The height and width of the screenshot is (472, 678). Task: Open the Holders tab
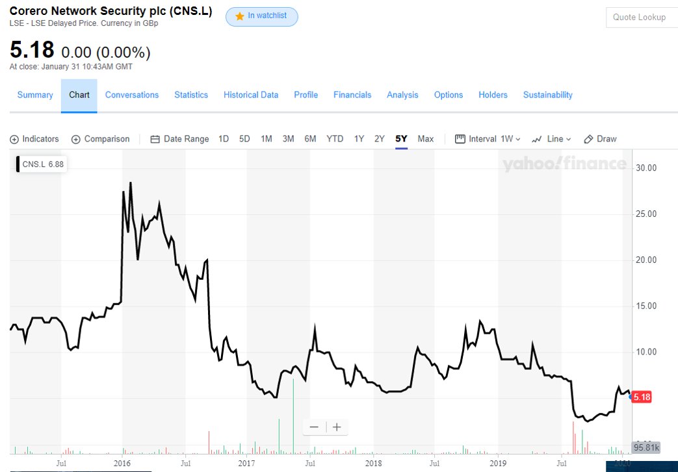pyautogui.click(x=493, y=95)
